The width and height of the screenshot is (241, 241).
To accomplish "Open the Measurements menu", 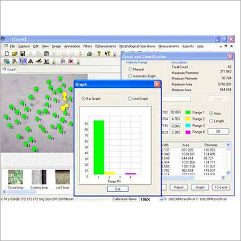I will tap(169, 47).
